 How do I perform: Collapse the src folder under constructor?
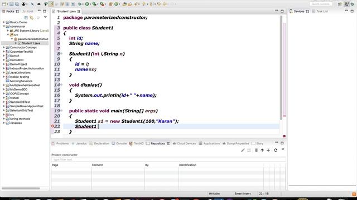tap(8, 34)
